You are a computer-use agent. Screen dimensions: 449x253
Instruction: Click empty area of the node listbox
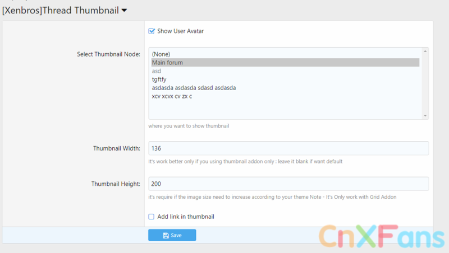[x=281, y=109]
